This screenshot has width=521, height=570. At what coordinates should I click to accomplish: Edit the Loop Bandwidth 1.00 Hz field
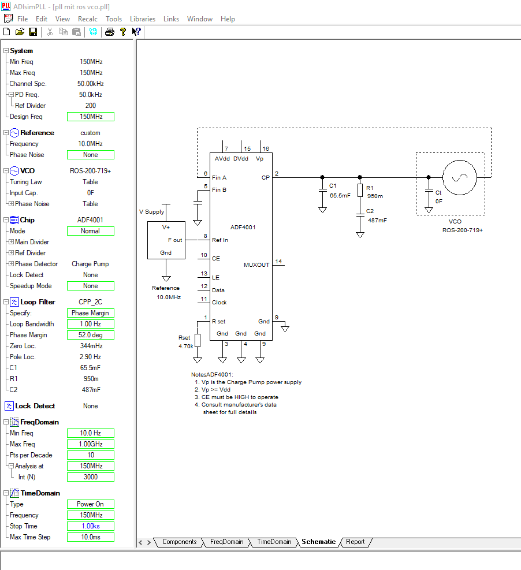(x=91, y=324)
